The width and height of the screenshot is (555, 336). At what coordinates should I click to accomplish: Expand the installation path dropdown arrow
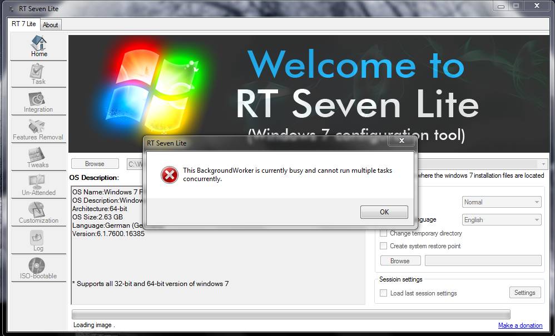(543, 164)
